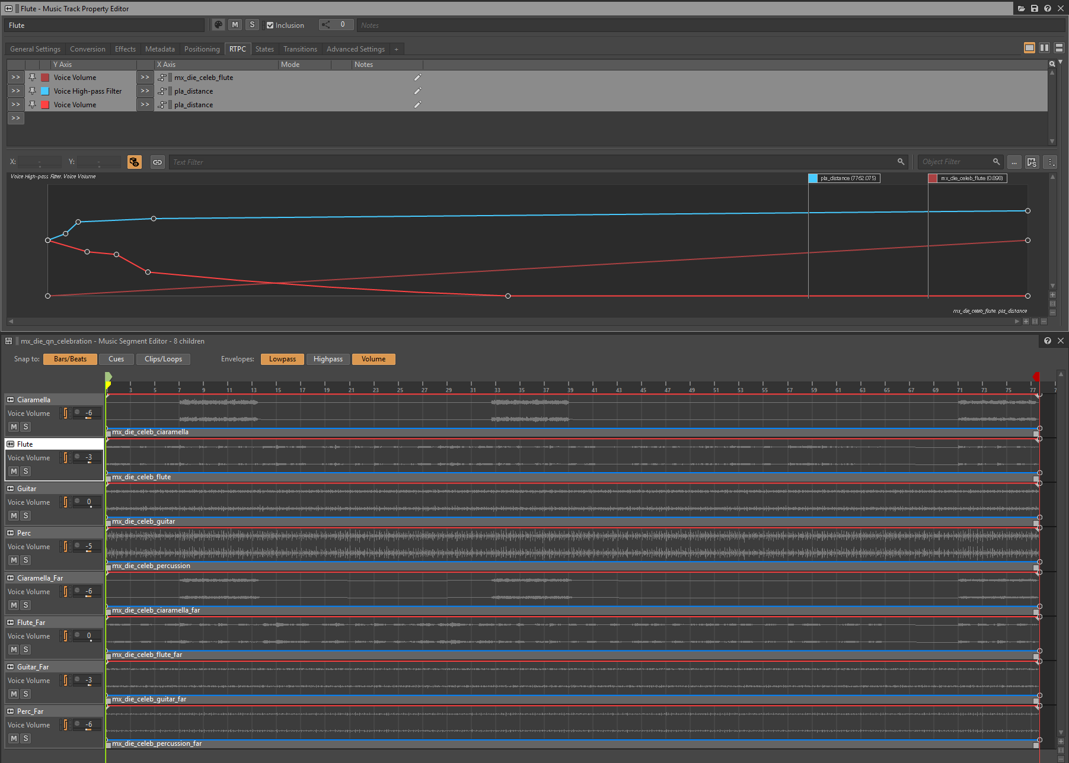Open the share sets icon in header
Screen dimensions: 1069x763
(x=326, y=25)
